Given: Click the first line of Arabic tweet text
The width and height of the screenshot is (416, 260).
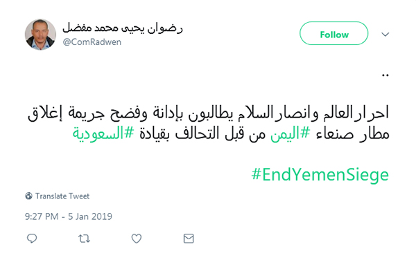Looking at the screenshot, I should (x=208, y=113).
